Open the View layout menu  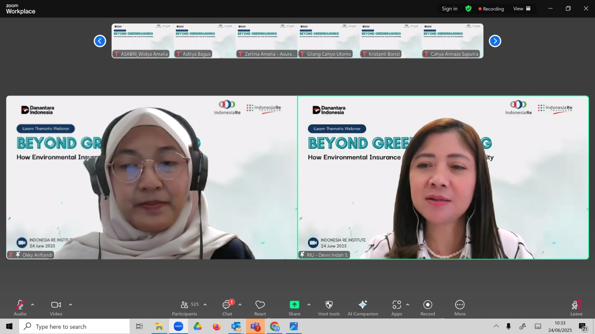click(522, 9)
